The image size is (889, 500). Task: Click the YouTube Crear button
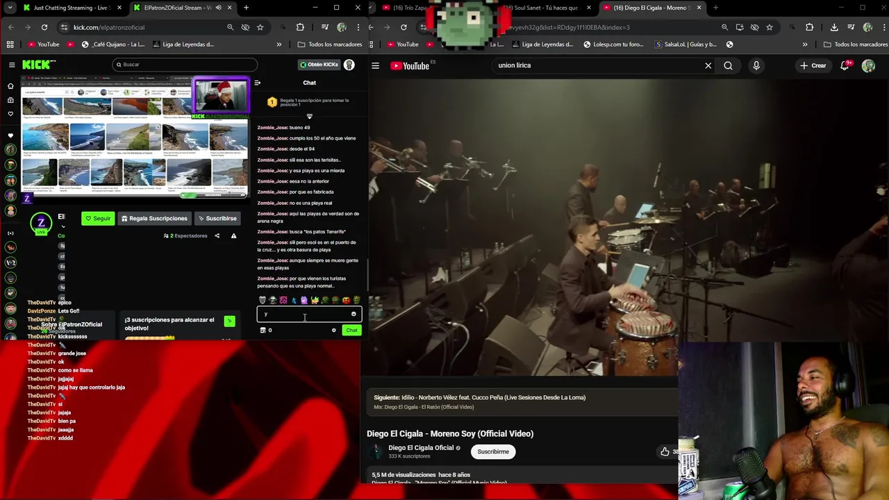tap(813, 65)
